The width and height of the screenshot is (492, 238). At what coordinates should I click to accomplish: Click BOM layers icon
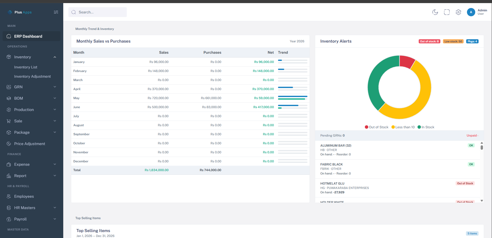[x=9, y=98]
